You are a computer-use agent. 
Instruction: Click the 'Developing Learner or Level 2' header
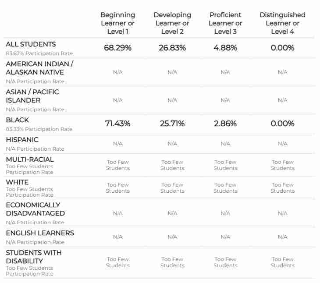pos(172,23)
